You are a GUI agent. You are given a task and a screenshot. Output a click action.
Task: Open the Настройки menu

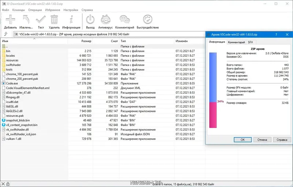tap(71, 10)
